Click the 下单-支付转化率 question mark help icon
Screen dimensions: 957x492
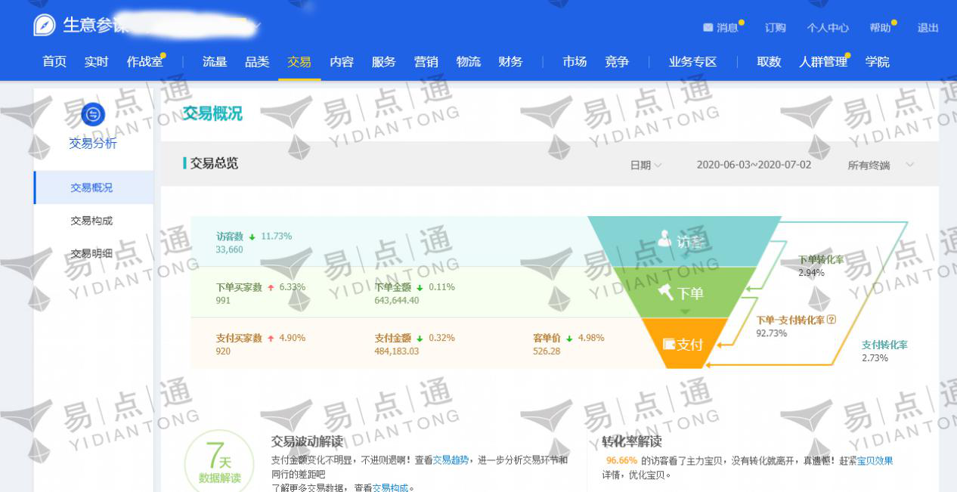click(832, 320)
